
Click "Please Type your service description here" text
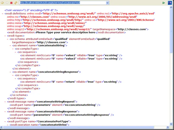pyautogui.click(x=66, y=32)
